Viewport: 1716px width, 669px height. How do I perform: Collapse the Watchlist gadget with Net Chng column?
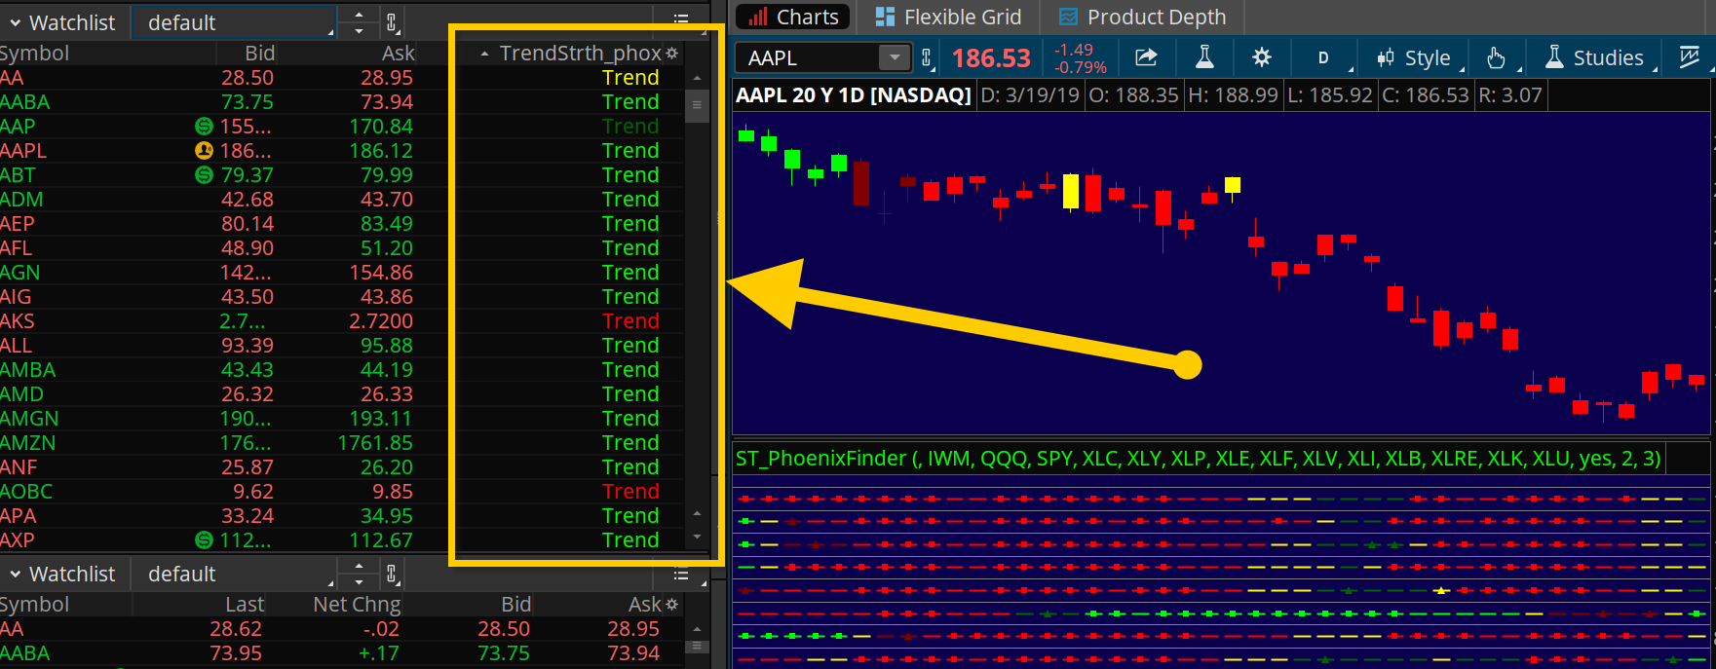[17, 574]
